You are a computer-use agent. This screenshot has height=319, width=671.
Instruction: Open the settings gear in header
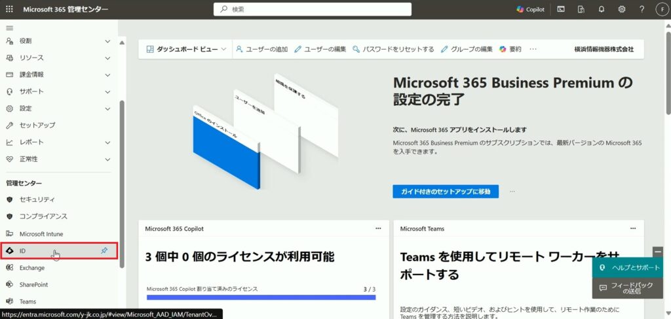click(622, 9)
